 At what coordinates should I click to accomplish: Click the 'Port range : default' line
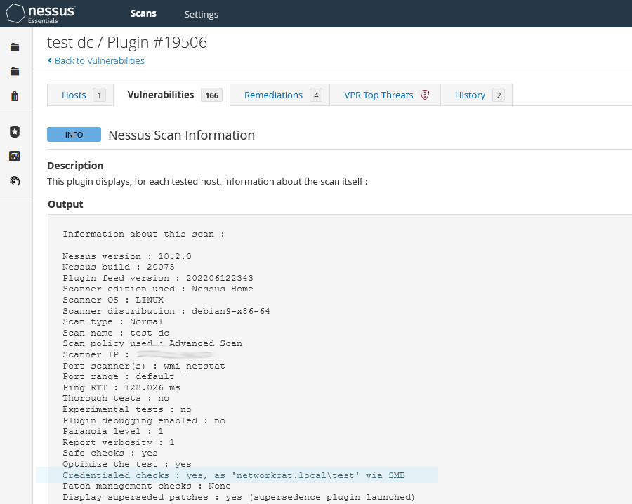119,376
